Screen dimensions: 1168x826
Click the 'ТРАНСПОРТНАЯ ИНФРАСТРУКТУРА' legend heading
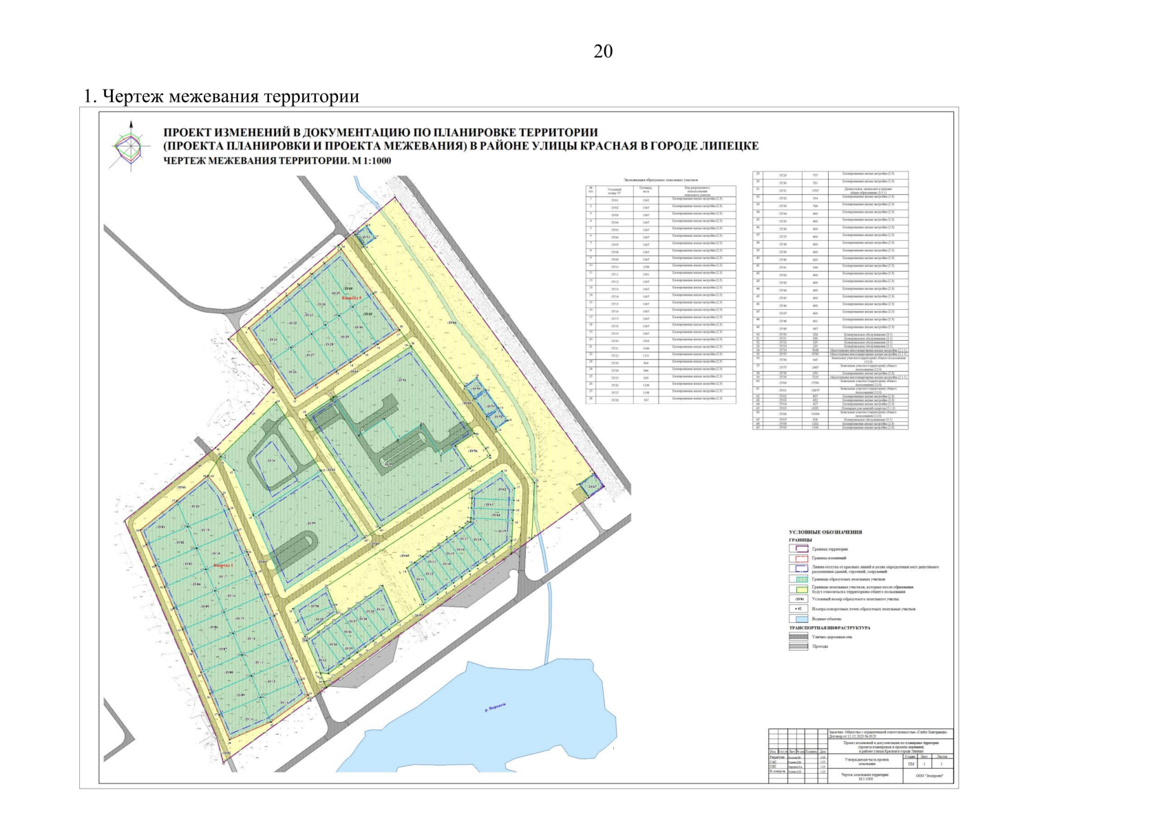coord(829,628)
